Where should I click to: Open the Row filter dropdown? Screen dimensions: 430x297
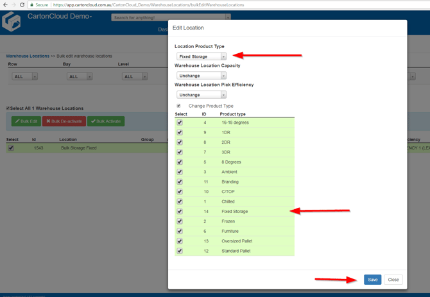25,76
